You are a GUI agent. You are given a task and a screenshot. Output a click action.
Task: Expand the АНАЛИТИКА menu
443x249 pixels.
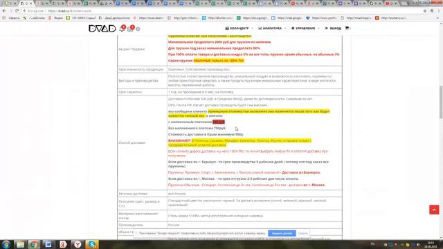coord(272,28)
